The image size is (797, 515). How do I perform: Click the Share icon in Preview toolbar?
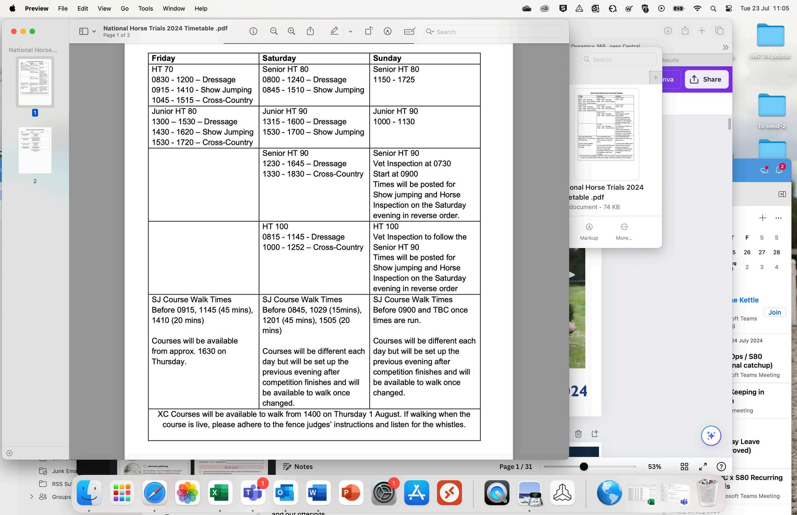coord(310,31)
